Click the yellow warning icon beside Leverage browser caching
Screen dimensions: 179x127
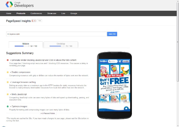[8, 82]
